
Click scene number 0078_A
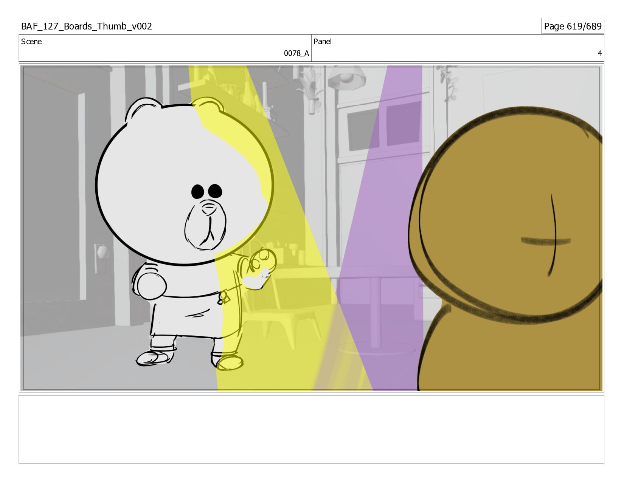tap(296, 53)
